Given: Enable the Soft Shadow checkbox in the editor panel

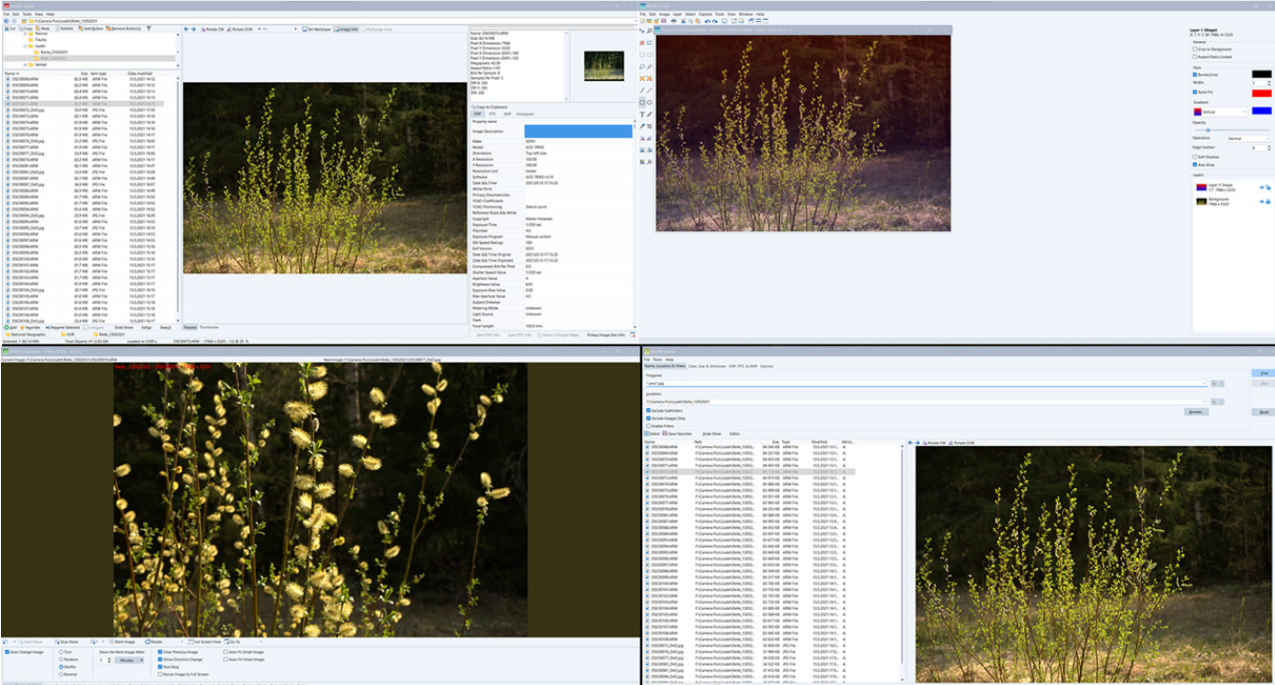Looking at the screenshot, I should point(1195,156).
